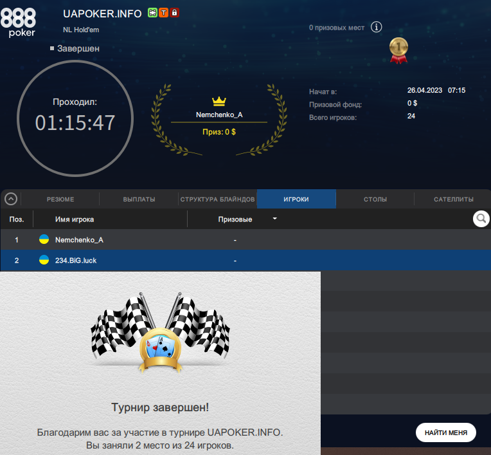Click the red padlock private-tournament icon
Screen dimensions: 491x455
tap(174, 13)
